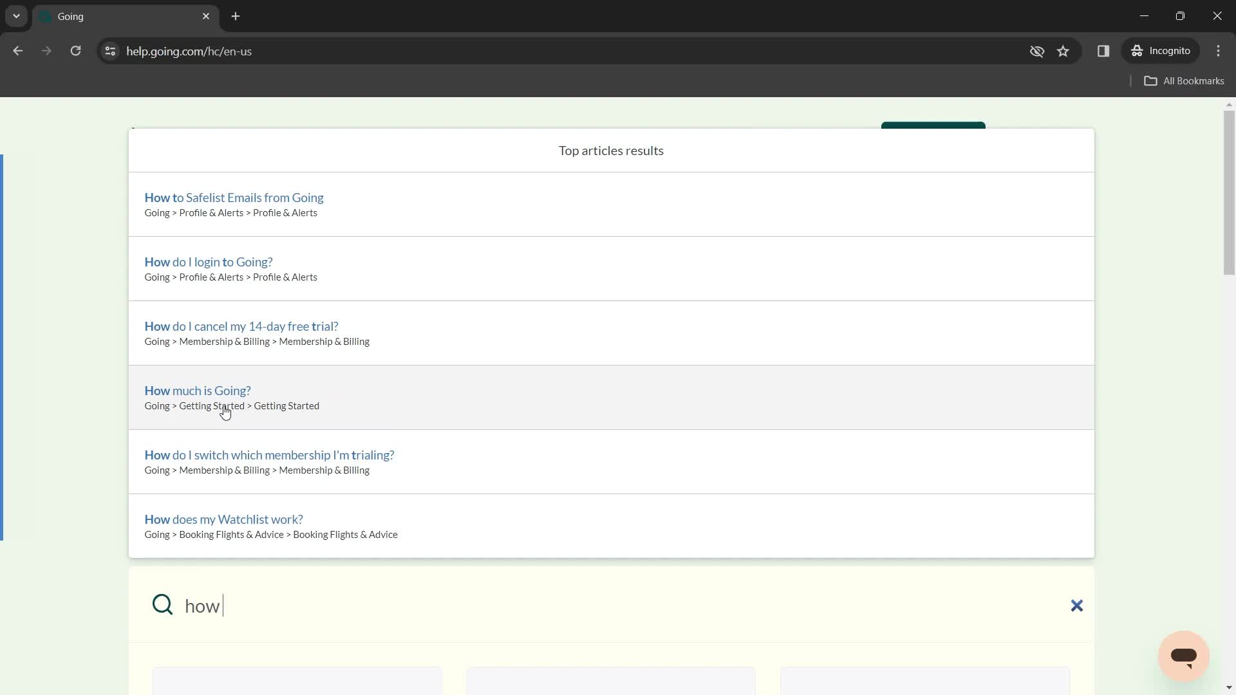Click the third-party cookies blocked eye icon
This screenshot has height=695, width=1236.
coord(1036,51)
